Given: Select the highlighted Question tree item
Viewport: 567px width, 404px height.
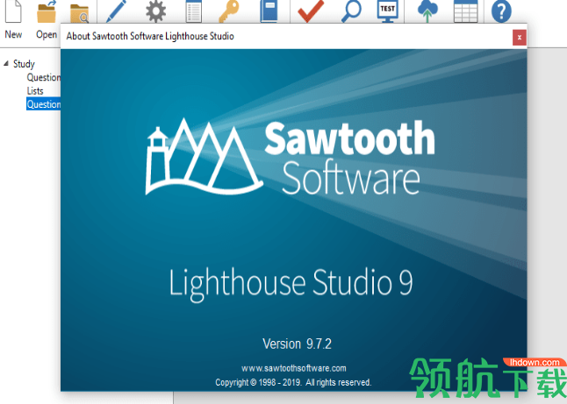Looking at the screenshot, I should (43, 104).
